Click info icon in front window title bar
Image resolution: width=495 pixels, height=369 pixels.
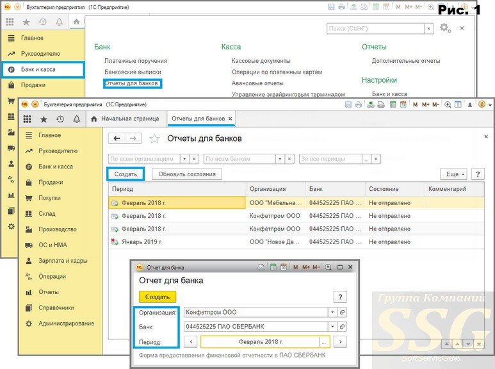482,104
